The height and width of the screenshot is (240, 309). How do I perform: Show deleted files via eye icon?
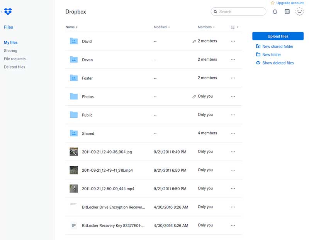point(258,63)
